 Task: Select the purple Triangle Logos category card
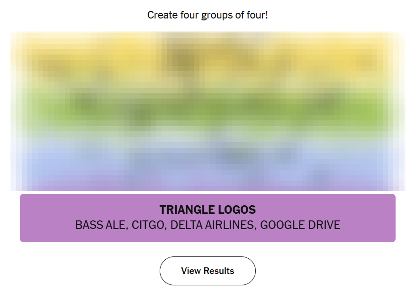click(207, 218)
